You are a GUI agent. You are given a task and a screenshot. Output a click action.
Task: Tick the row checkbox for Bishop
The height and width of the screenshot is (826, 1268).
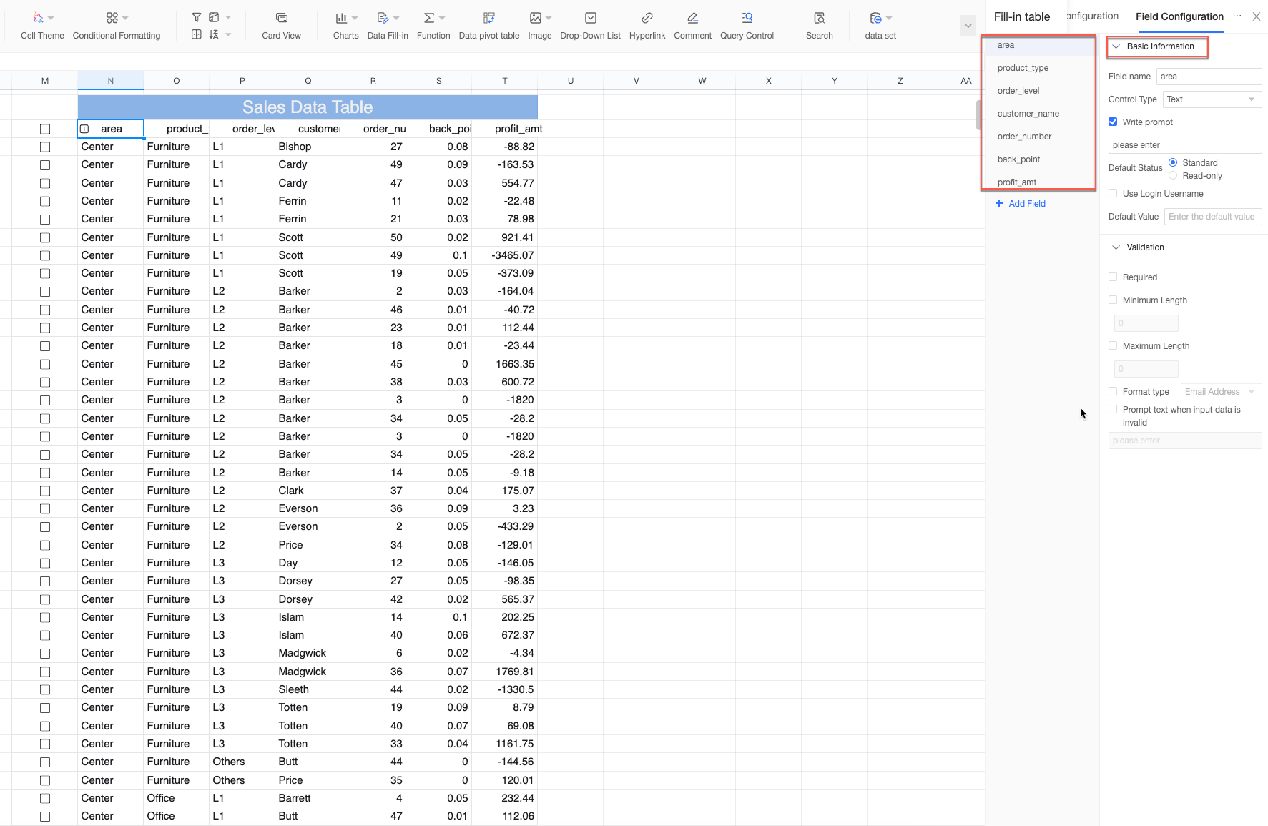(x=45, y=147)
